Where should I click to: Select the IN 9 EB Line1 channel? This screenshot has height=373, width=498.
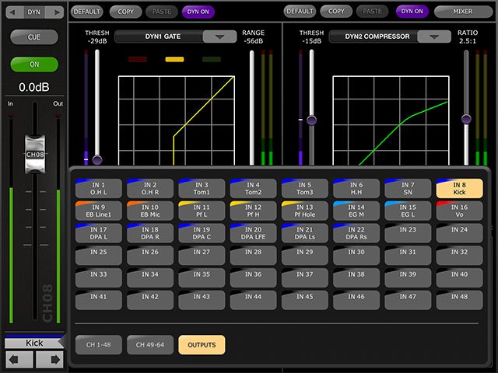(98, 211)
